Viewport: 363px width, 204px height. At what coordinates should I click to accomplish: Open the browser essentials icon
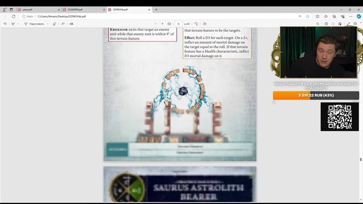tap(343, 16)
